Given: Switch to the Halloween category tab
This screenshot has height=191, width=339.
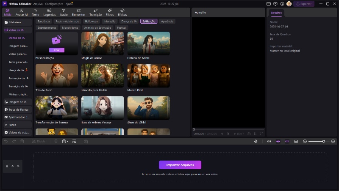Looking at the screenshot, I should point(91,21).
